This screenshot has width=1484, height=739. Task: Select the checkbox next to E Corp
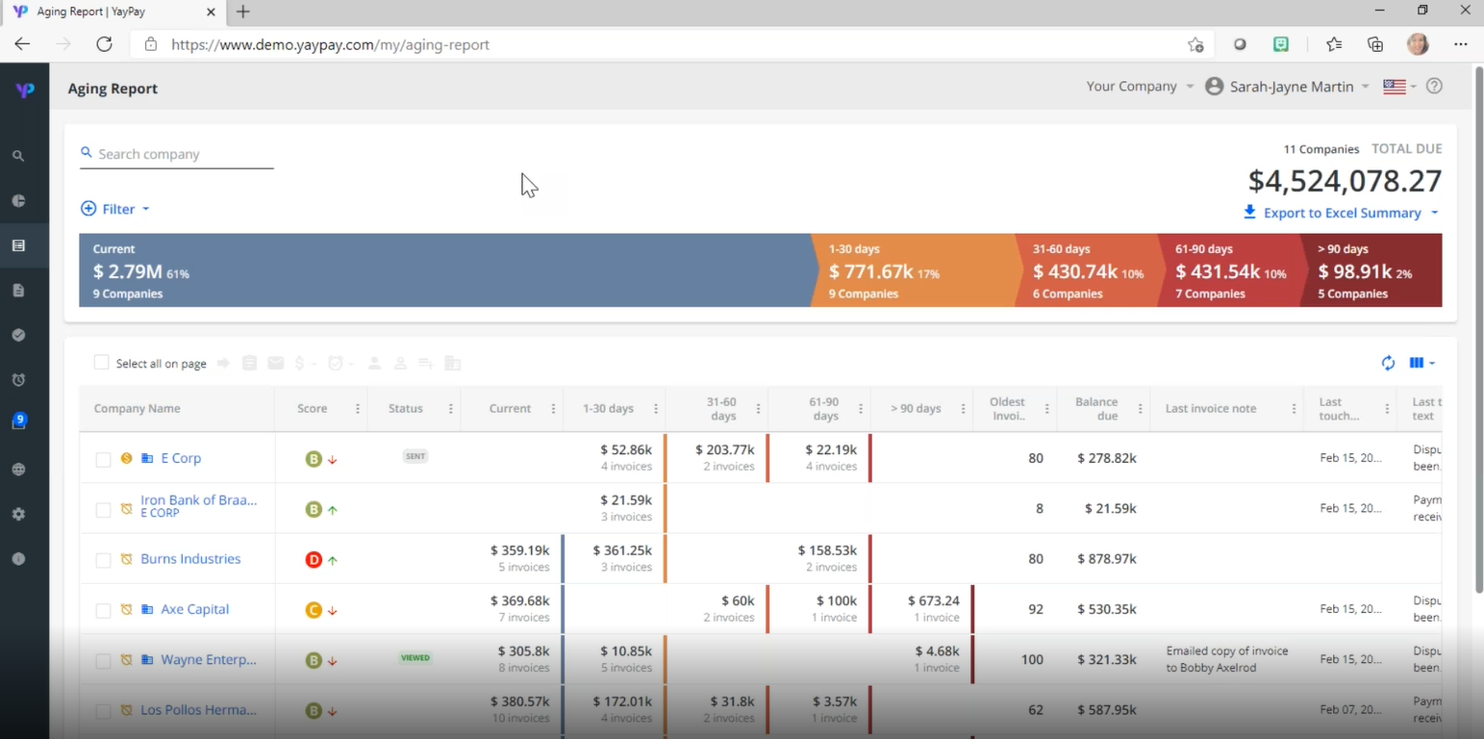103,459
